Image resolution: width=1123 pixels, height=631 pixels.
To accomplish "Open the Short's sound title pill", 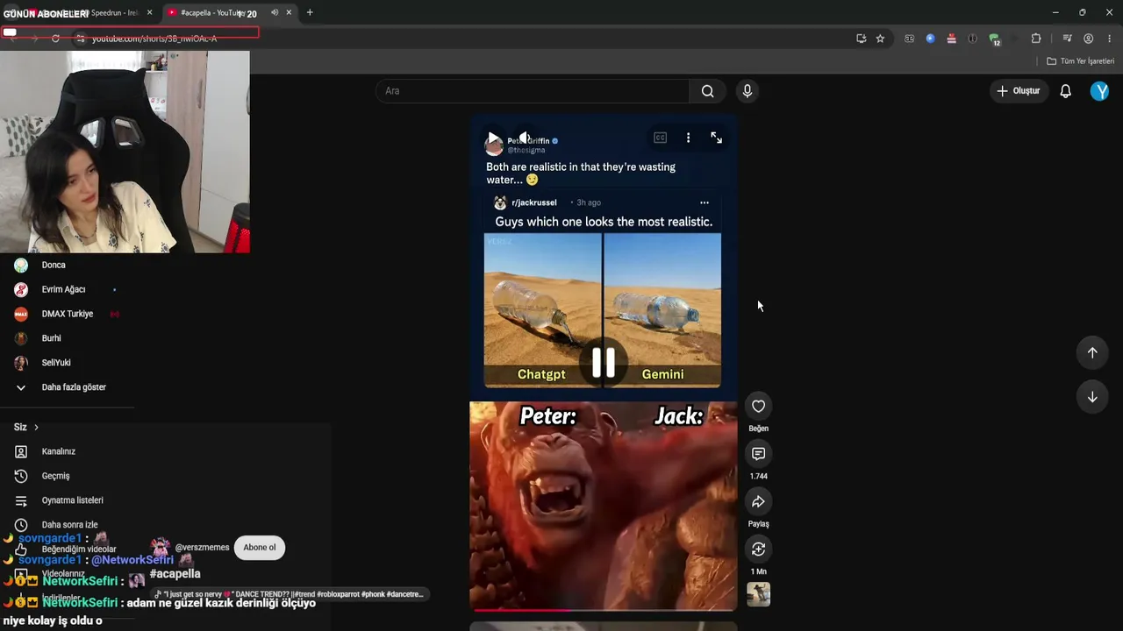I will click(x=289, y=594).
